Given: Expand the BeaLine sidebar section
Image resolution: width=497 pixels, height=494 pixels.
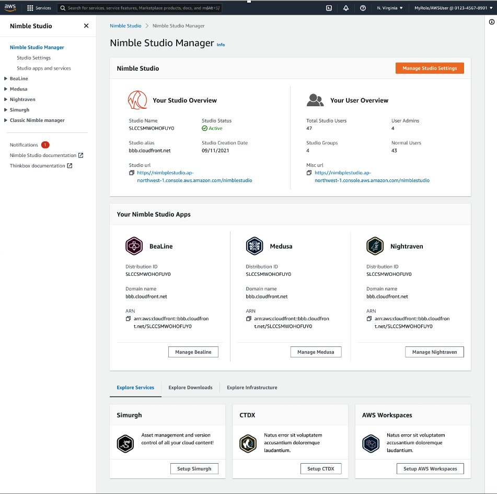Looking at the screenshot, I should pos(5,78).
